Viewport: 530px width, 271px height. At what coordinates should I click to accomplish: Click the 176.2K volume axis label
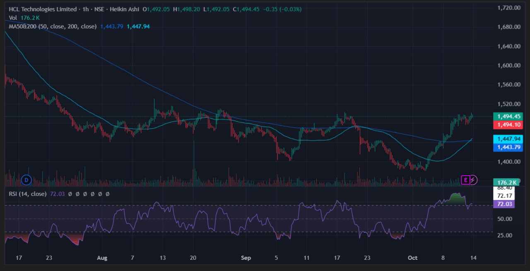pos(507,182)
